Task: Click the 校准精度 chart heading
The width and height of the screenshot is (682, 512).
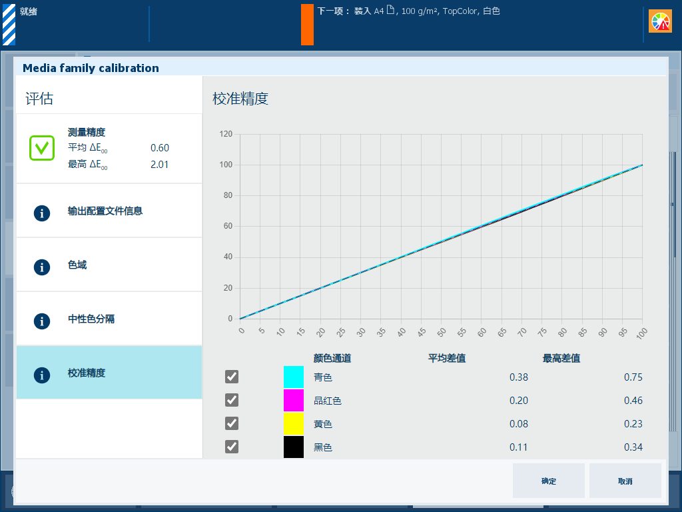Action: 240,99
